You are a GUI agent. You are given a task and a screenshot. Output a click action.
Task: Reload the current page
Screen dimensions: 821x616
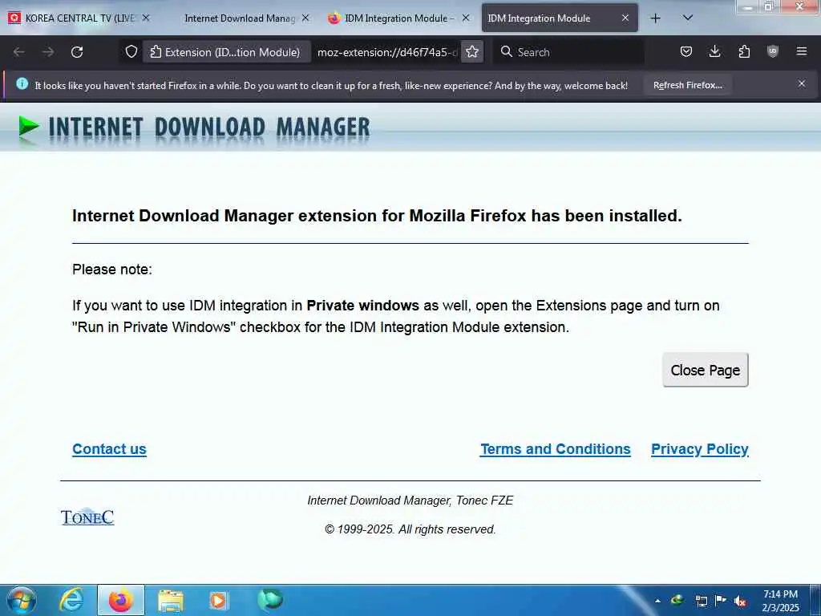click(77, 52)
